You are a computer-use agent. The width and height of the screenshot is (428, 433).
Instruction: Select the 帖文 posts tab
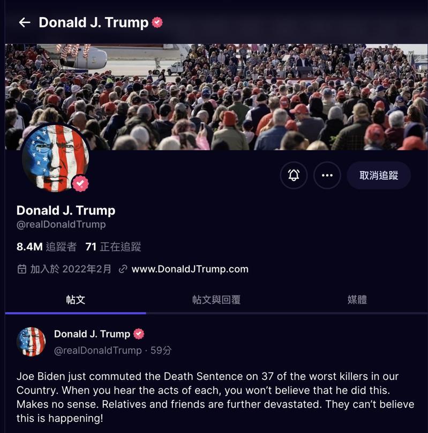click(76, 300)
